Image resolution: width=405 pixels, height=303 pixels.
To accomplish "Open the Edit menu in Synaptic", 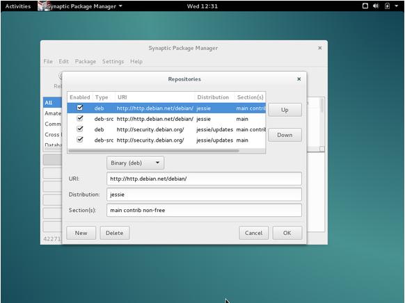I will pyautogui.click(x=63, y=61).
